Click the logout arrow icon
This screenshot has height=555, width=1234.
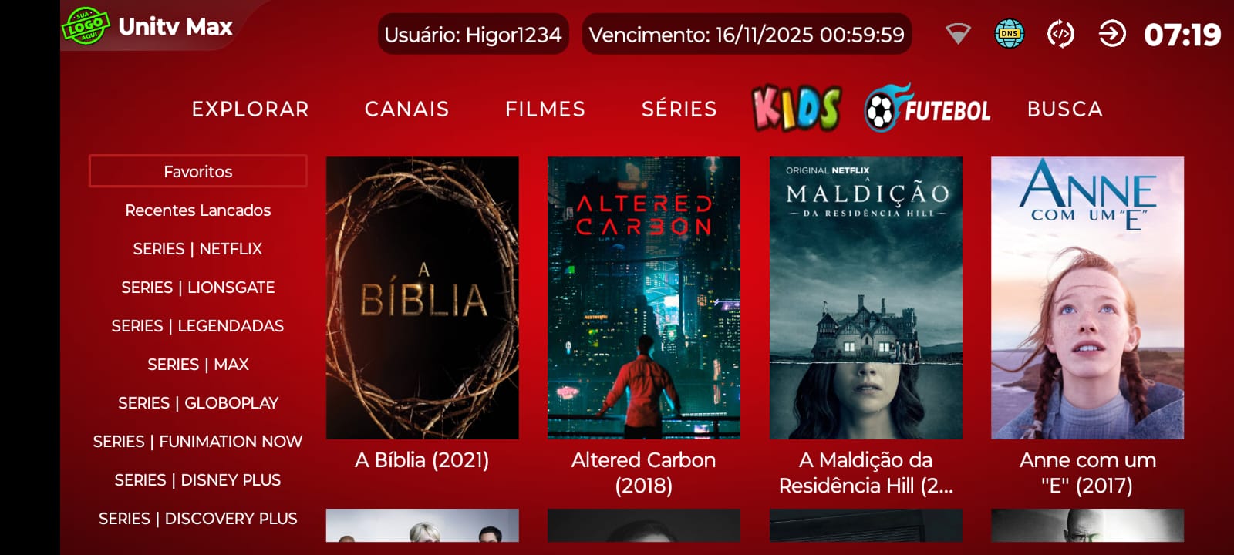click(1111, 34)
